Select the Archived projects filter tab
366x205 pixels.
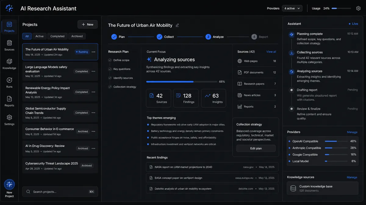pos(77,36)
